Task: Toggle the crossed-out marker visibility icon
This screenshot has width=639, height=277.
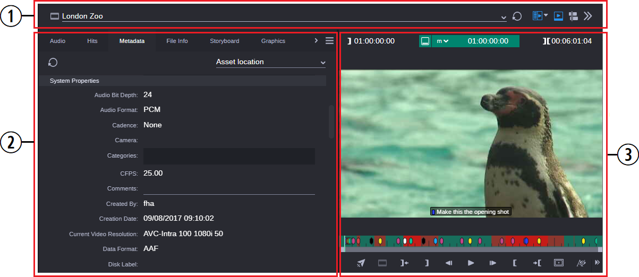Action: pos(581,263)
